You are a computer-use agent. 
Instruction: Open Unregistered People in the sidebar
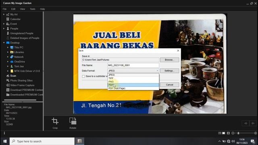pyautogui.click(x=21, y=33)
